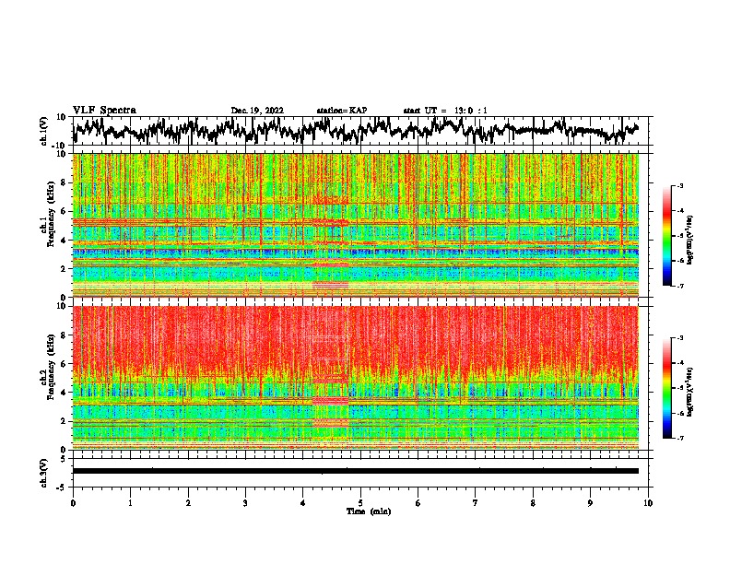This screenshot has width=730, height=564.
Task: Click the ch.2 colorbar log(PSD) label
Action: click(x=690, y=392)
